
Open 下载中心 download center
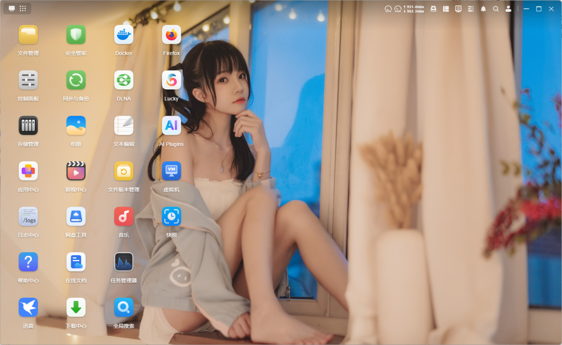click(x=76, y=307)
